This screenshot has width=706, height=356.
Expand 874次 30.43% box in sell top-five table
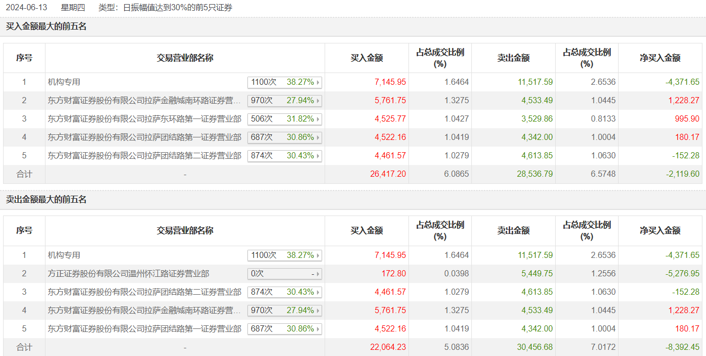[x=285, y=292]
